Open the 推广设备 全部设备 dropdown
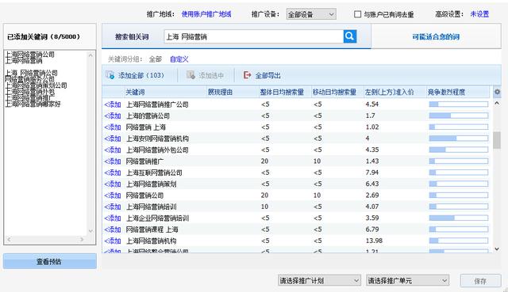 311,14
